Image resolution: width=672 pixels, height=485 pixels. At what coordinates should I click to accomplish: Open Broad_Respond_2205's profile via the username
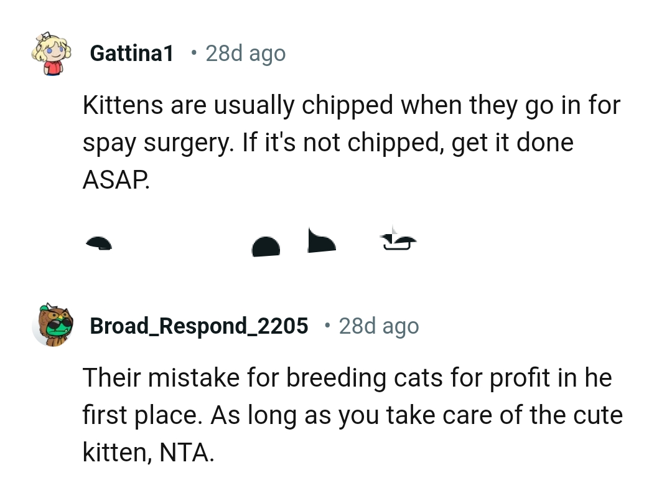click(198, 326)
